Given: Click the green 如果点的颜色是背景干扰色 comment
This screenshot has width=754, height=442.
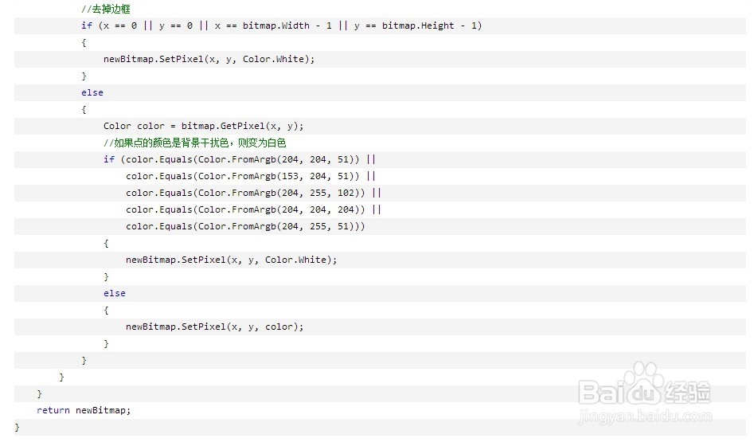Looking at the screenshot, I should click(x=195, y=143).
